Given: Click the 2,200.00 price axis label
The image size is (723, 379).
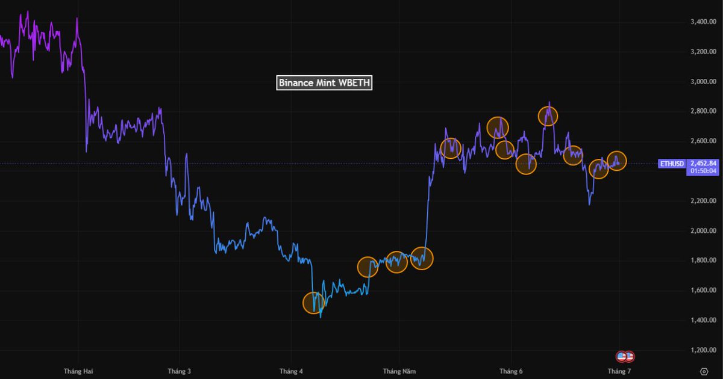Looking at the screenshot, I should 703,201.
